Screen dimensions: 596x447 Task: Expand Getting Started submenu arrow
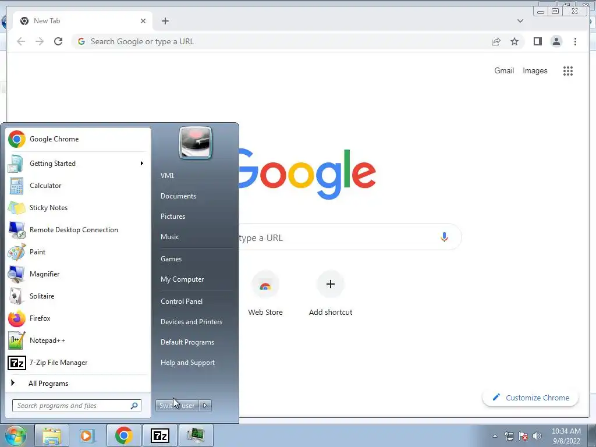click(x=142, y=164)
